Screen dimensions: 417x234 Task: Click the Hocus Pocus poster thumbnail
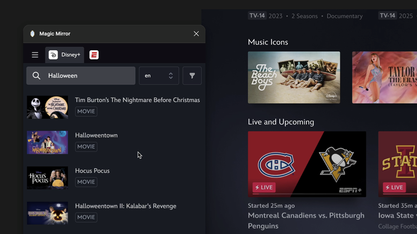[x=48, y=178]
